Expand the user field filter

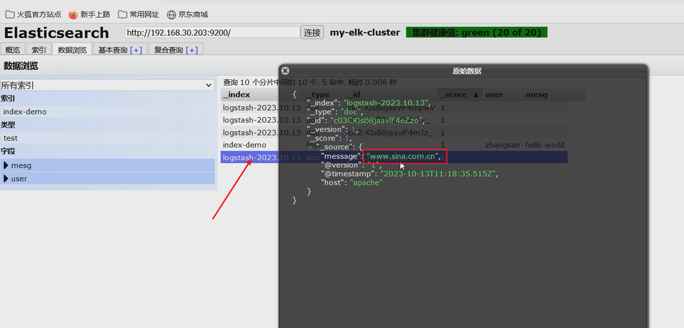pos(107,179)
